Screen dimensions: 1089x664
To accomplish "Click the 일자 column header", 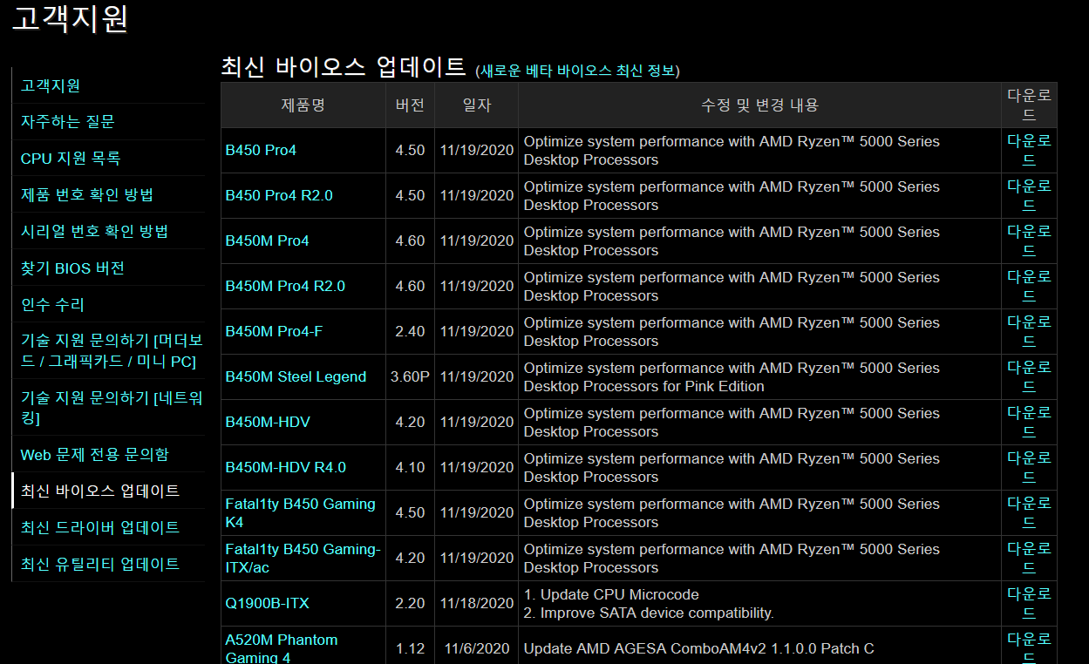I will point(477,105).
